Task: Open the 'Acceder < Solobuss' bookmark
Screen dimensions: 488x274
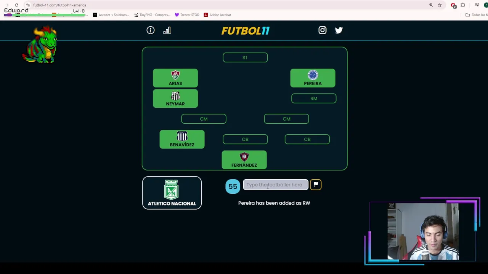Action: 111,15
